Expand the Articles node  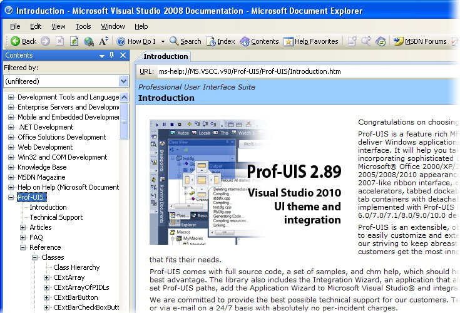[23, 227]
